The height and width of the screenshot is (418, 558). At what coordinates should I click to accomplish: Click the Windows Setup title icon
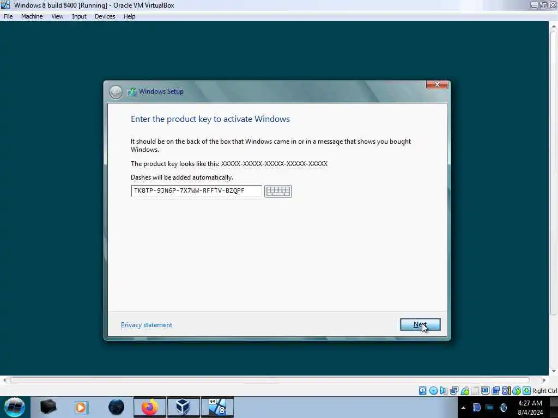tap(132, 91)
